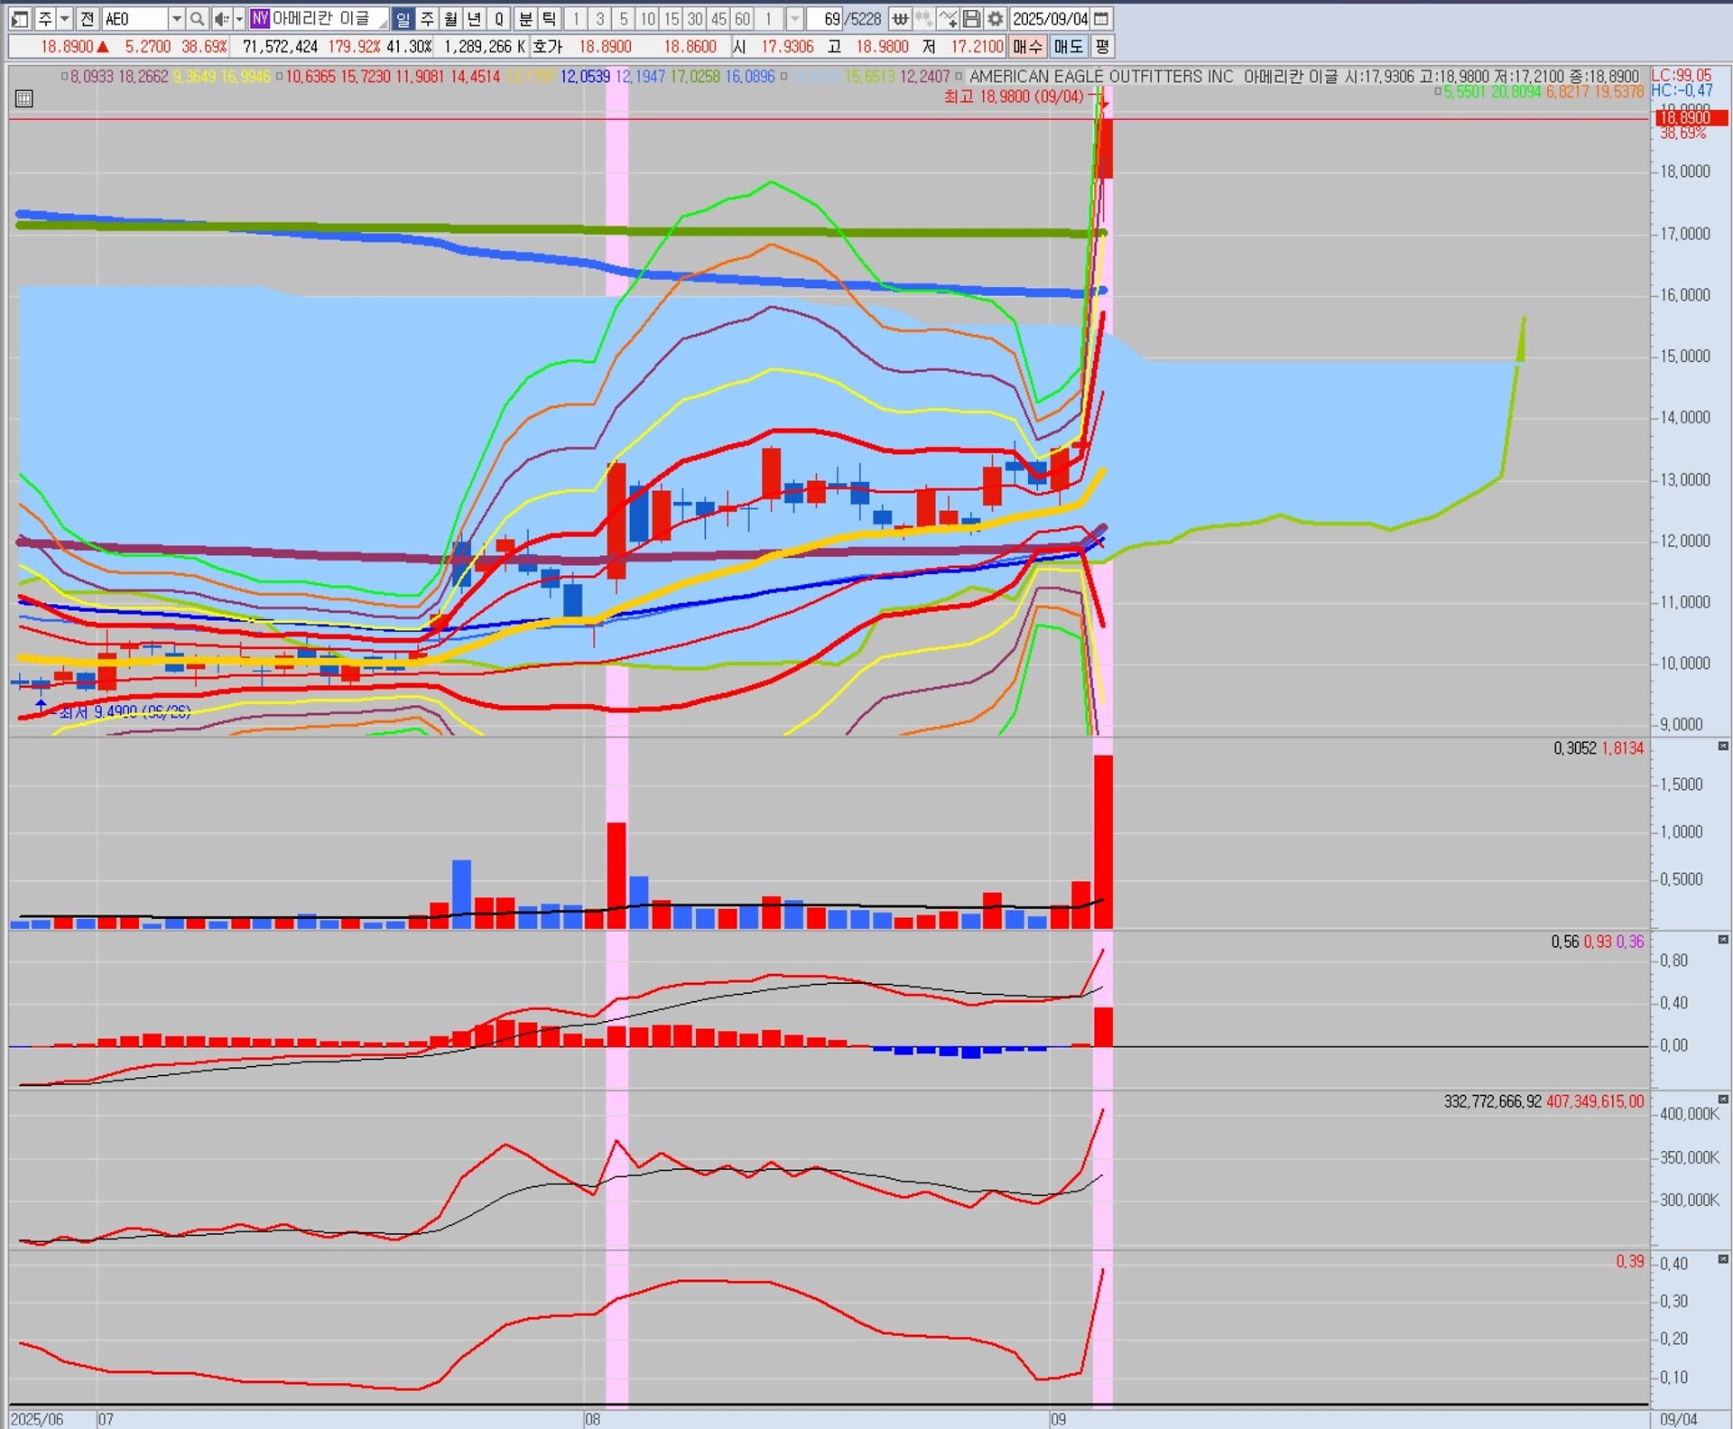1733x1429 pixels.
Task: Switch to monthly (월) chart period
Action: point(450,18)
